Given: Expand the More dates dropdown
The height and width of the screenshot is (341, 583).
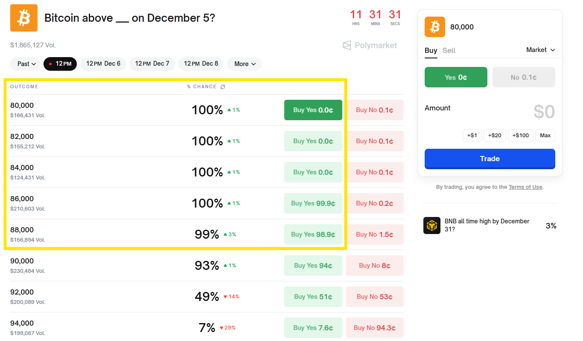Looking at the screenshot, I should tap(244, 64).
